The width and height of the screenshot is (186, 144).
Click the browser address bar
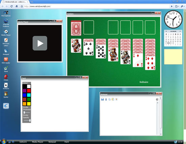[x=97, y=6]
